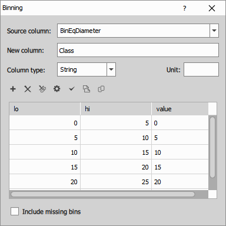
Task: Add a new bin row with plus icon
Action: click(13, 89)
